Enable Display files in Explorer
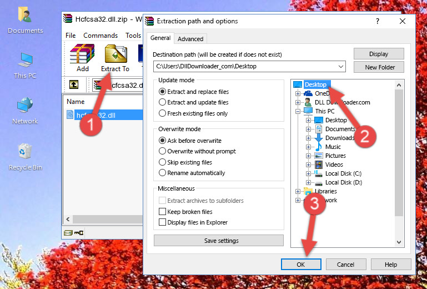 (162, 222)
